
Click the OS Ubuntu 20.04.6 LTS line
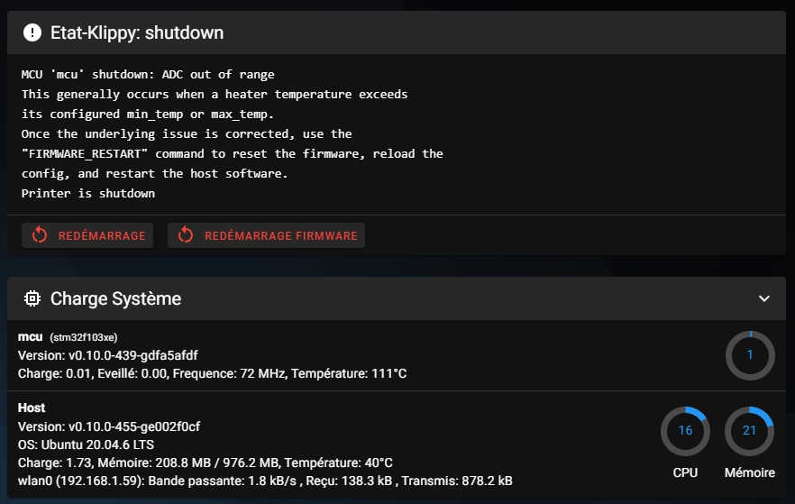point(84,444)
